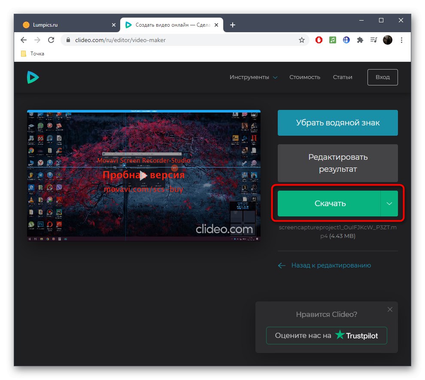Select the Статьи menu item
Viewport: 425px width, 380px height.
(x=342, y=77)
